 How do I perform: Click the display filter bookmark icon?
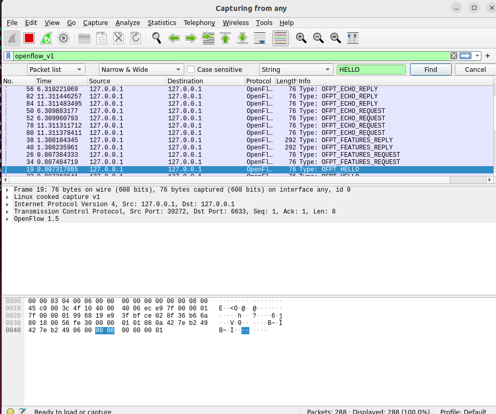[8, 56]
